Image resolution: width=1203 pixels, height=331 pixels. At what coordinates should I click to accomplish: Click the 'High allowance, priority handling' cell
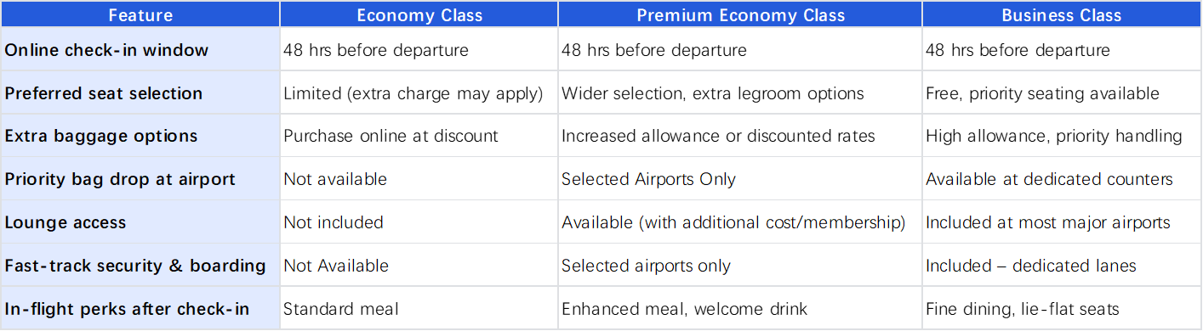point(1062,136)
